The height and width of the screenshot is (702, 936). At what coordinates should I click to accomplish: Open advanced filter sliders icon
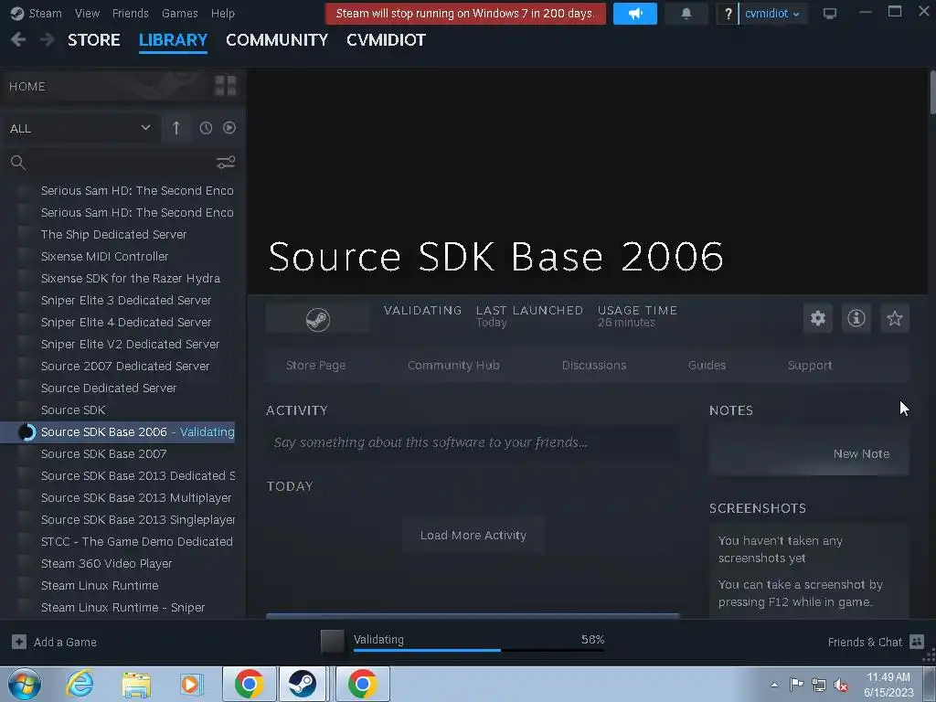[226, 163]
